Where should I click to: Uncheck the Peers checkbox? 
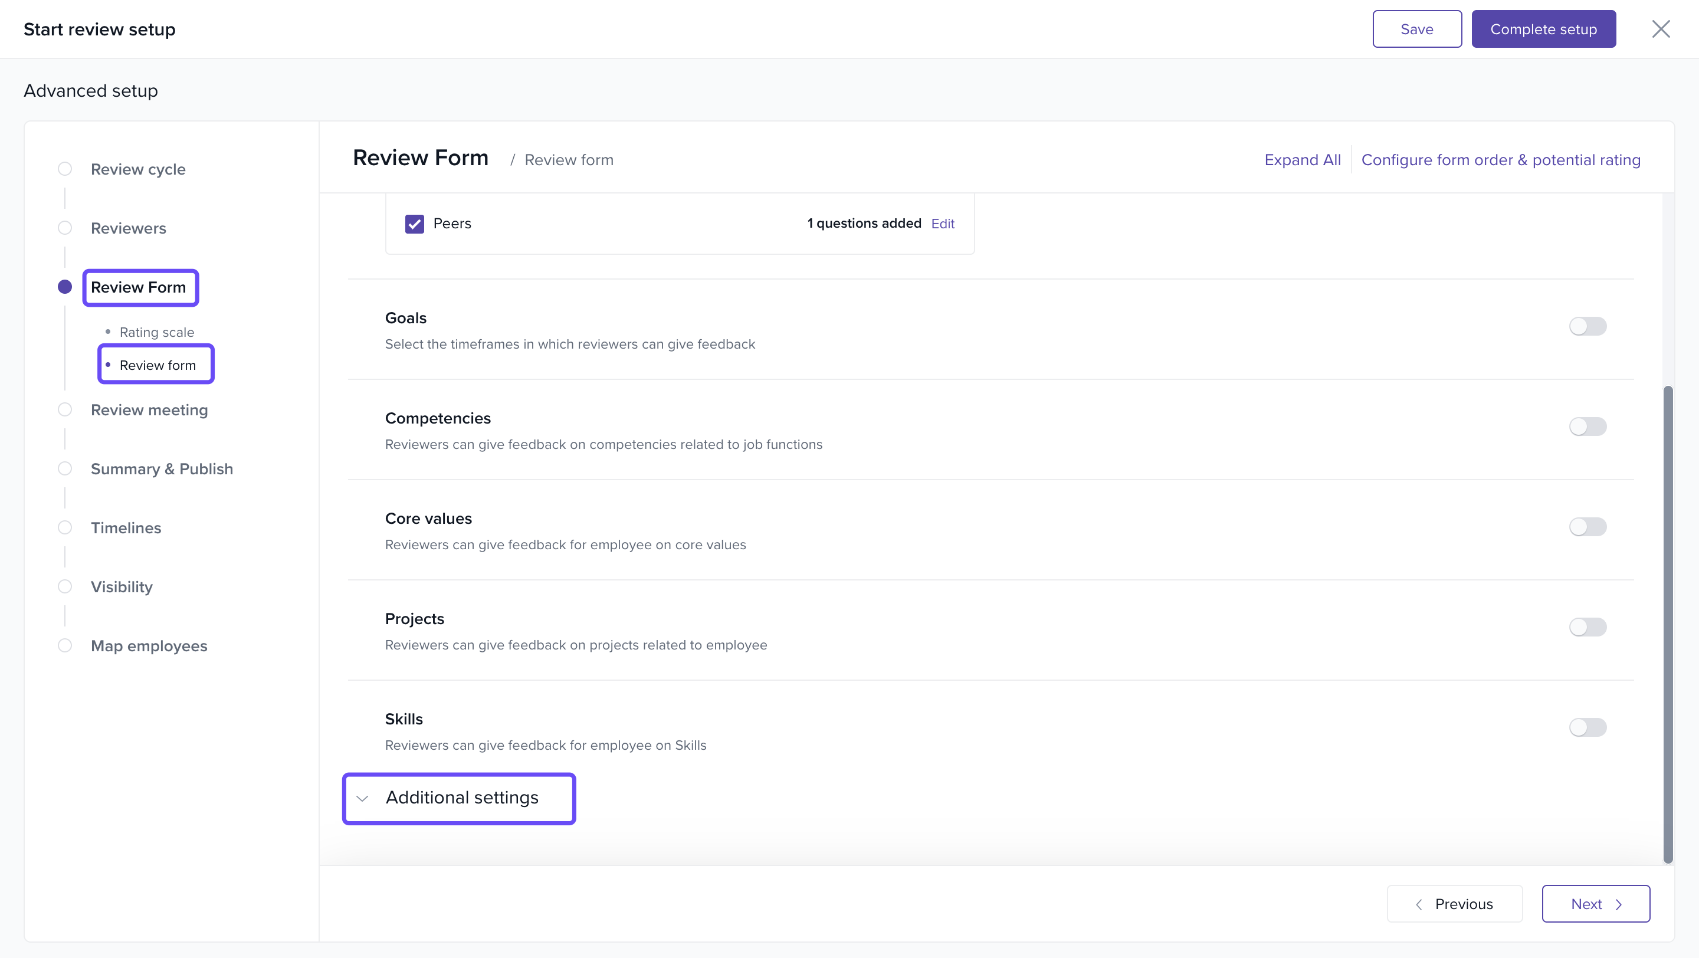pyautogui.click(x=414, y=224)
